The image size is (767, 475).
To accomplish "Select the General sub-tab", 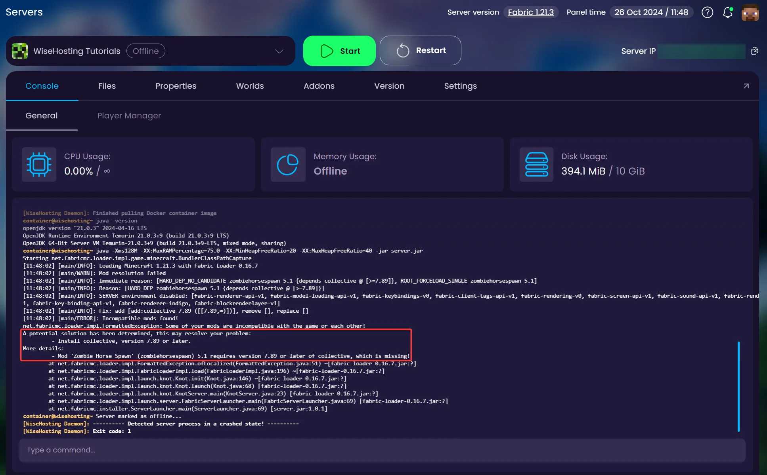I will coord(42,116).
